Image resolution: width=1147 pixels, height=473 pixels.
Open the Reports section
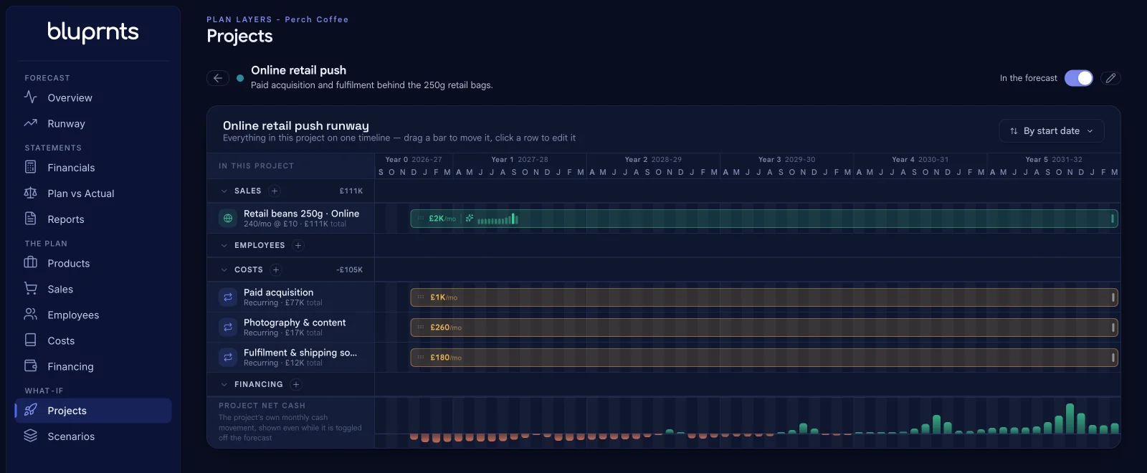(x=93, y=219)
